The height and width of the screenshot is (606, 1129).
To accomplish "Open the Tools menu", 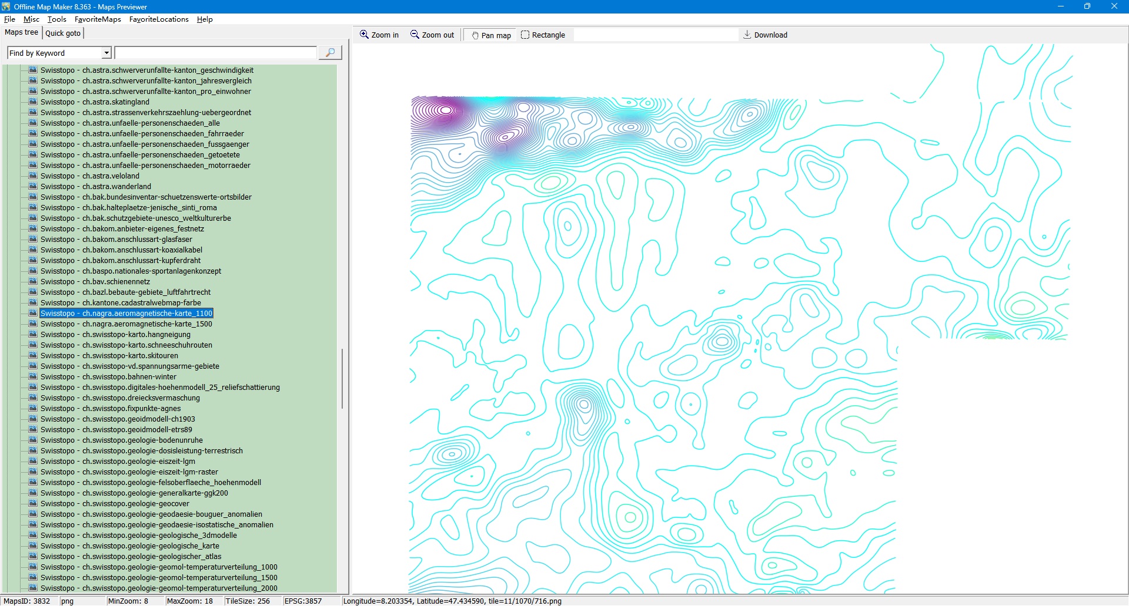I will click(56, 19).
